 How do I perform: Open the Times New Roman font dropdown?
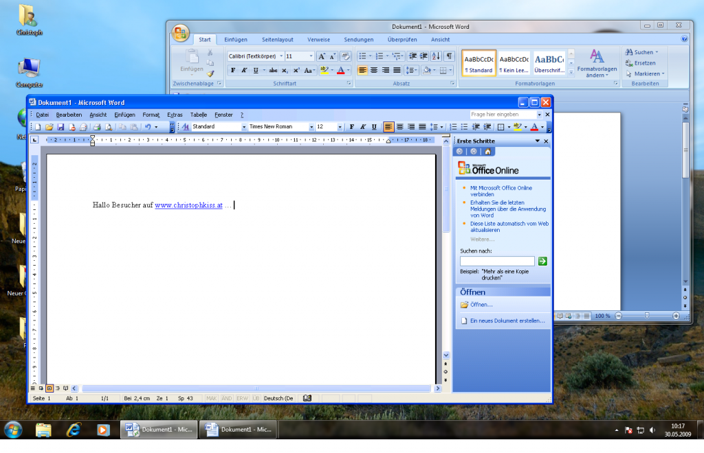coord(311,127)
